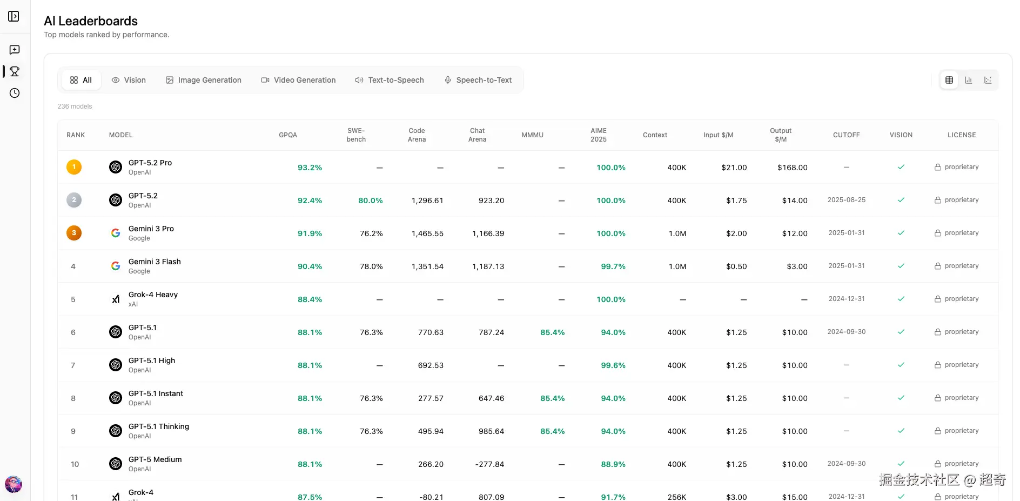Screen dimensions: 1020x501
Task: Click the OpenAI logo beside GPT-5.1 High
Action: coord(116,365)
